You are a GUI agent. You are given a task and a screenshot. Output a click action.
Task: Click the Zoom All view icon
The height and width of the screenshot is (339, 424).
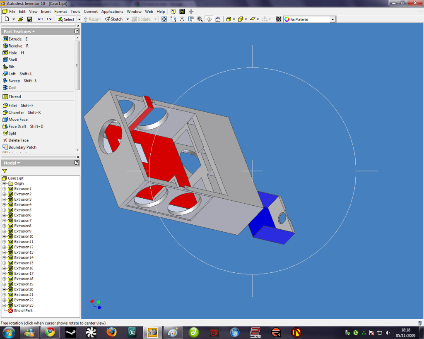pyautogui.click(x=164, y=19)
